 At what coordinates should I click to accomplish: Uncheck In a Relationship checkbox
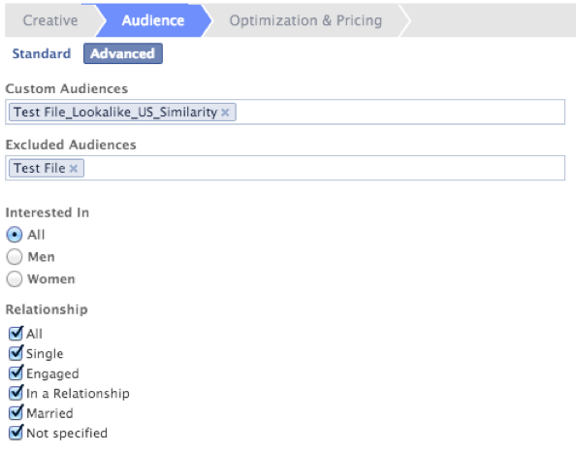point(16,393)
